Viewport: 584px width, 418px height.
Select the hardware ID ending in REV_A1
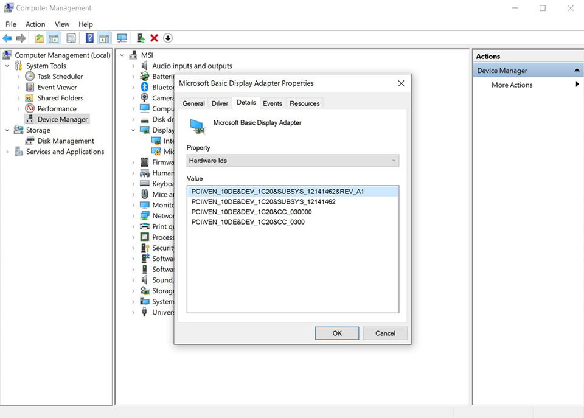tap(293, 192)
